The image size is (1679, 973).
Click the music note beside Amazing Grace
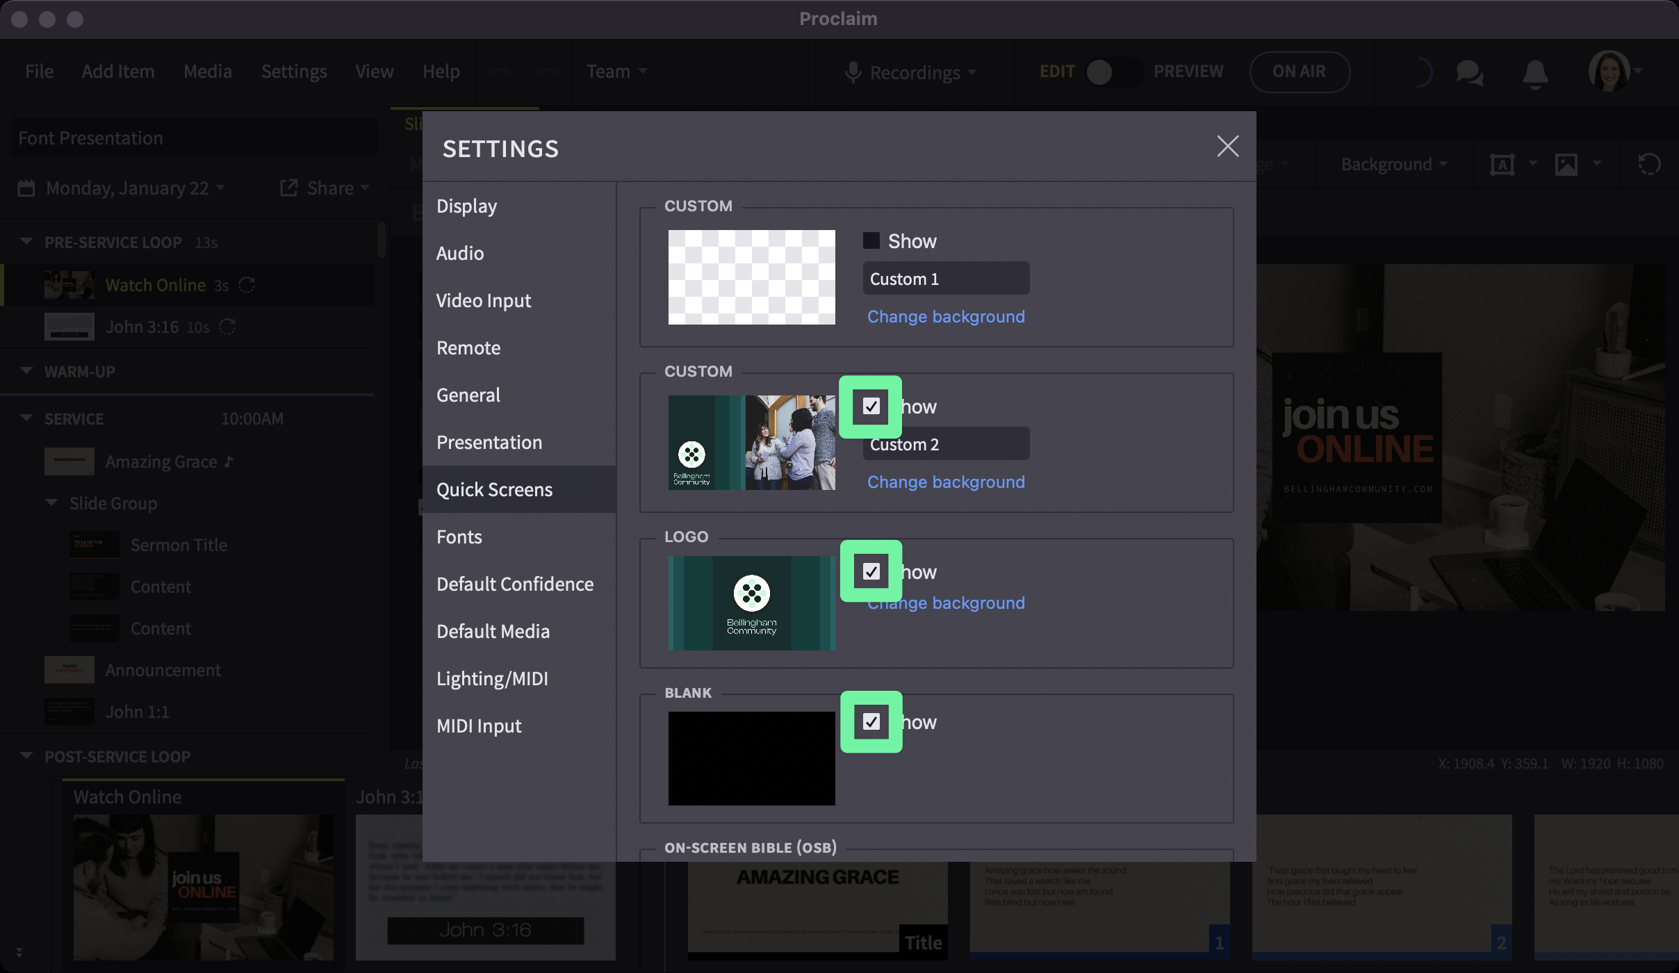(229, 461)
